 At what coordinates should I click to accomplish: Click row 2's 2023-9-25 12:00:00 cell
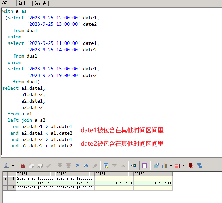tap(114, 183)
